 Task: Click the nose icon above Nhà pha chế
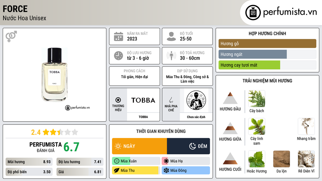(x=171, y=100)
